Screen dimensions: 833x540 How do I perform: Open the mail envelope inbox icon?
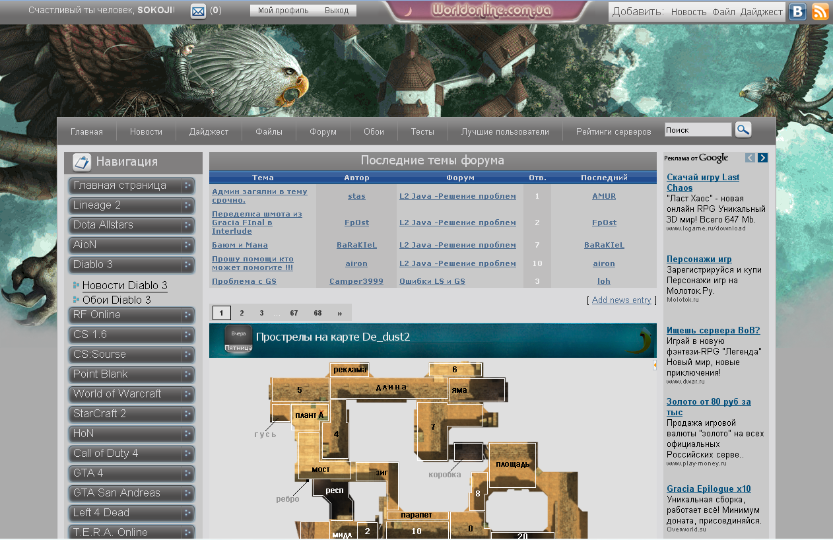pos(198,11)
